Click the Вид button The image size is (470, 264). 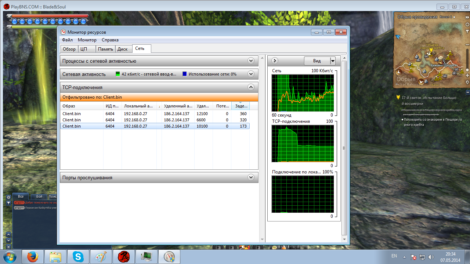pos(317,61)
